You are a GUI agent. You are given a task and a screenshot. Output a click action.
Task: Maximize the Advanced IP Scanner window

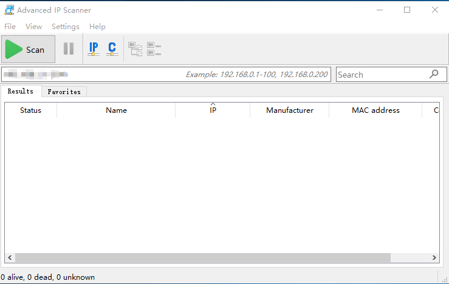tap(407, 10)
